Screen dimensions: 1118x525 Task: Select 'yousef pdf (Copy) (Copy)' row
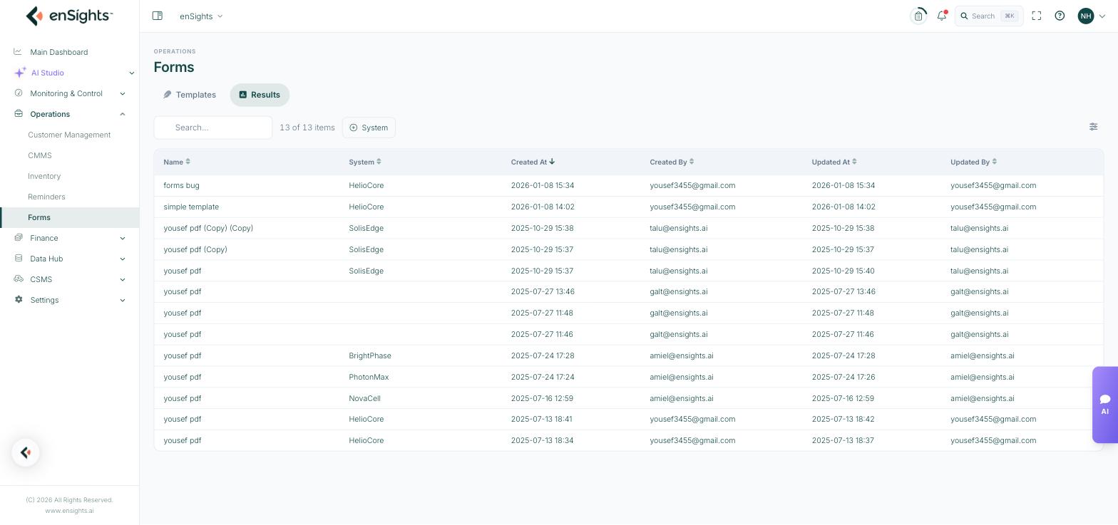point(628,228)
